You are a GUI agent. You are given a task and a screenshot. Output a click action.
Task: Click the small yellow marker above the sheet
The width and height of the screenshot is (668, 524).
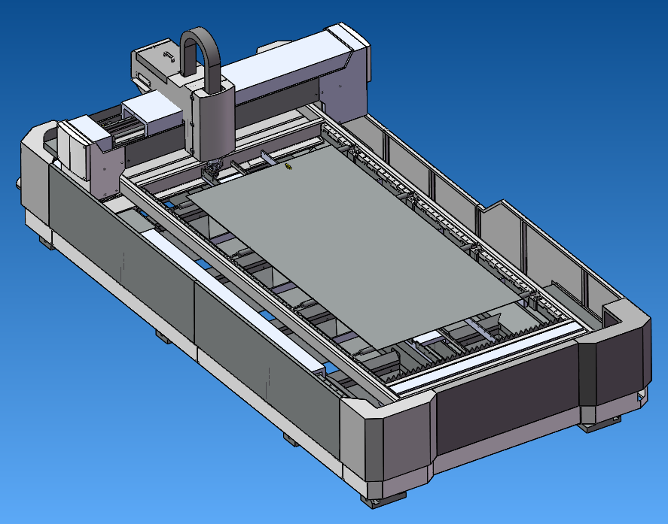coord(288,166)
